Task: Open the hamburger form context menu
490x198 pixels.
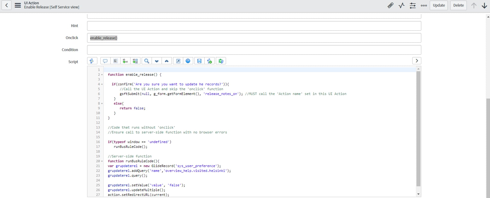Action: click(18, 5)
